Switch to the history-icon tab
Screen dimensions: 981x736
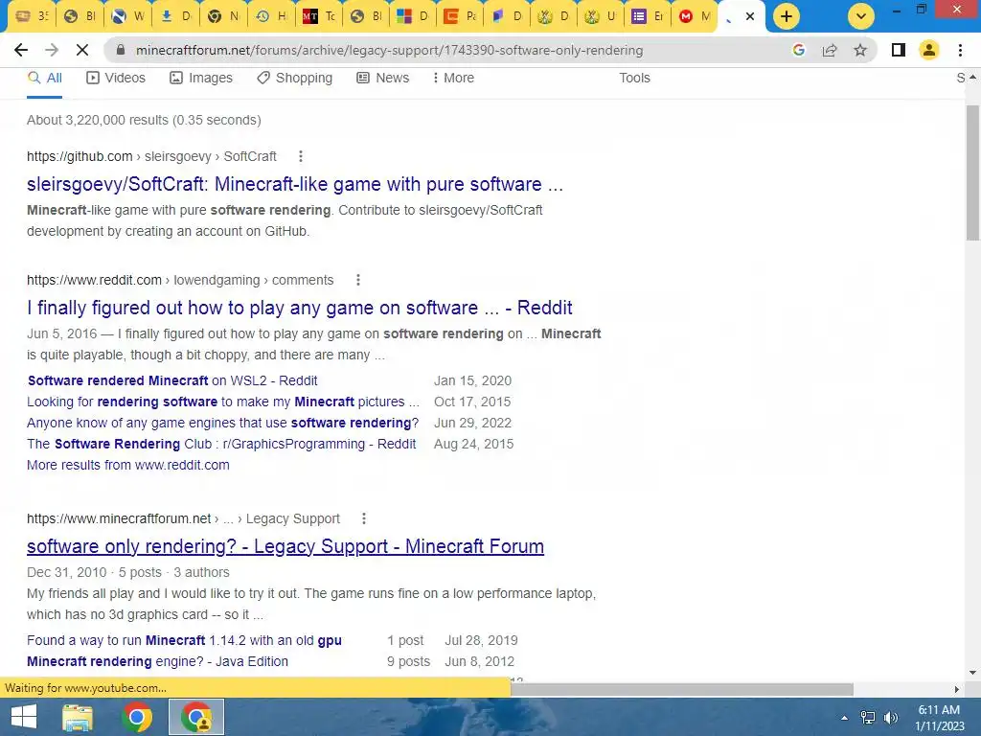(x=271, y=16)
